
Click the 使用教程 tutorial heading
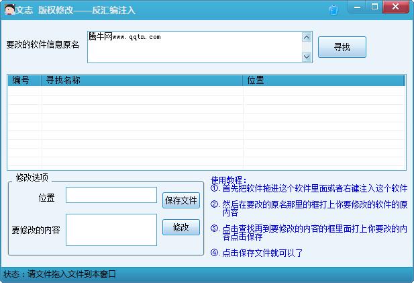[x=228, y=179]
